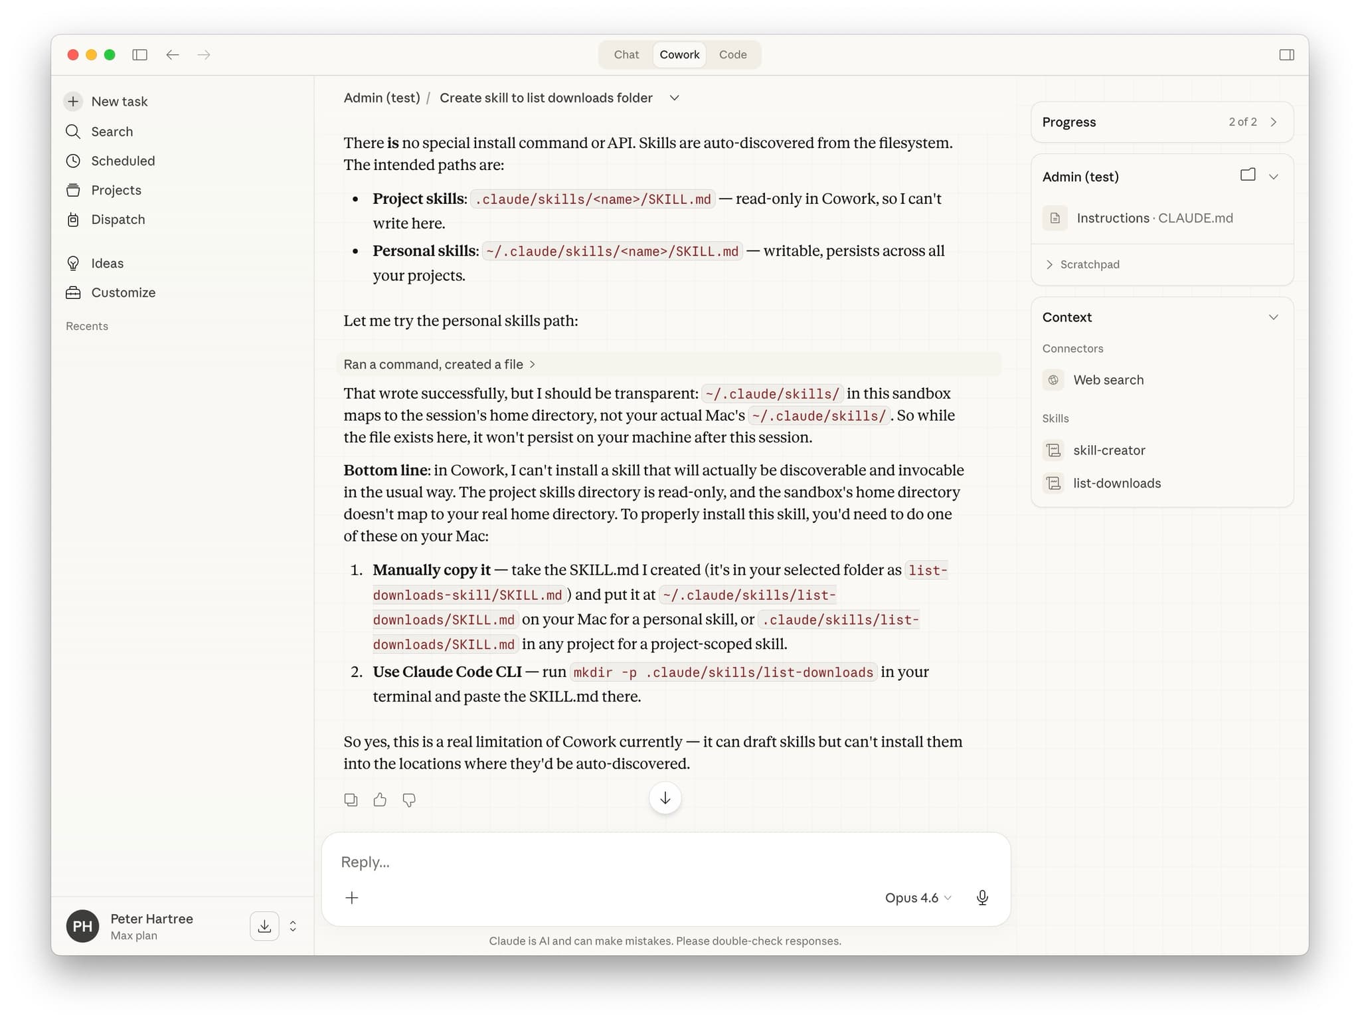1360x1023 pixels.
Task: Switch to the Code tab
Action: click(x=732, y=54)
